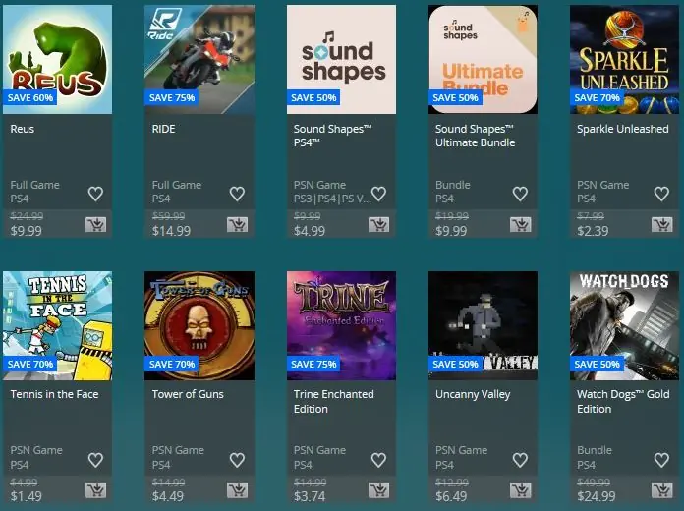Select the Watch Dogs cover art

click(624, 325)
